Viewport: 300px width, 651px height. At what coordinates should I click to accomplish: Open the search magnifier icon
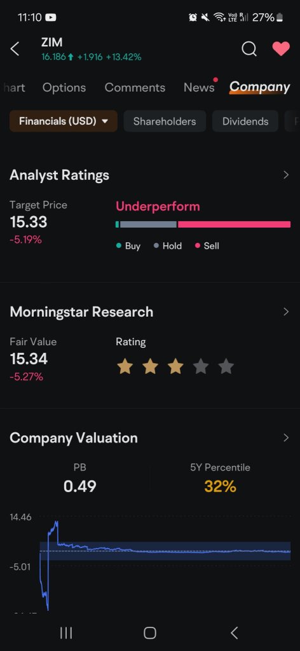(x=249, y=49)
